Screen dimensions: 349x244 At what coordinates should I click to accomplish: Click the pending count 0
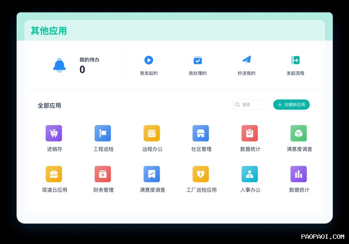tap(82, 70)
